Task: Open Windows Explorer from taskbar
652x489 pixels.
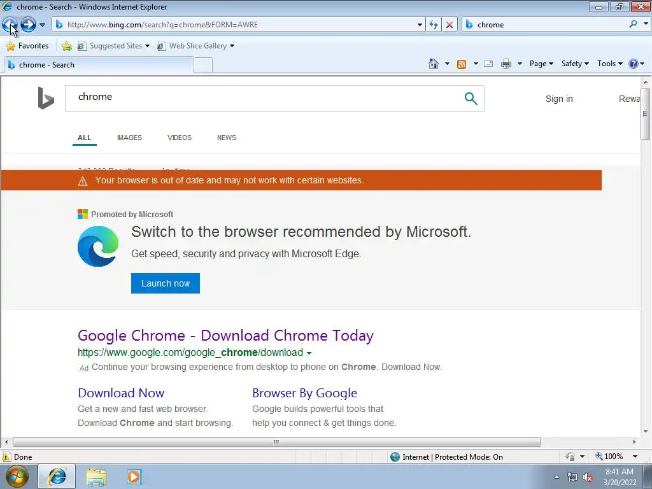Action: [96, 476]
